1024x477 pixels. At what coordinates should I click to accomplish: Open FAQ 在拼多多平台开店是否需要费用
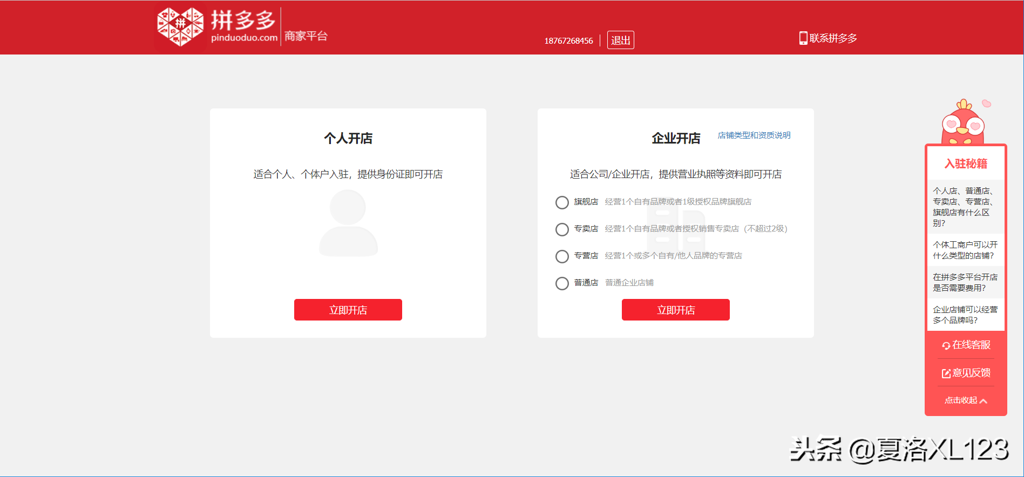[966, 282]
